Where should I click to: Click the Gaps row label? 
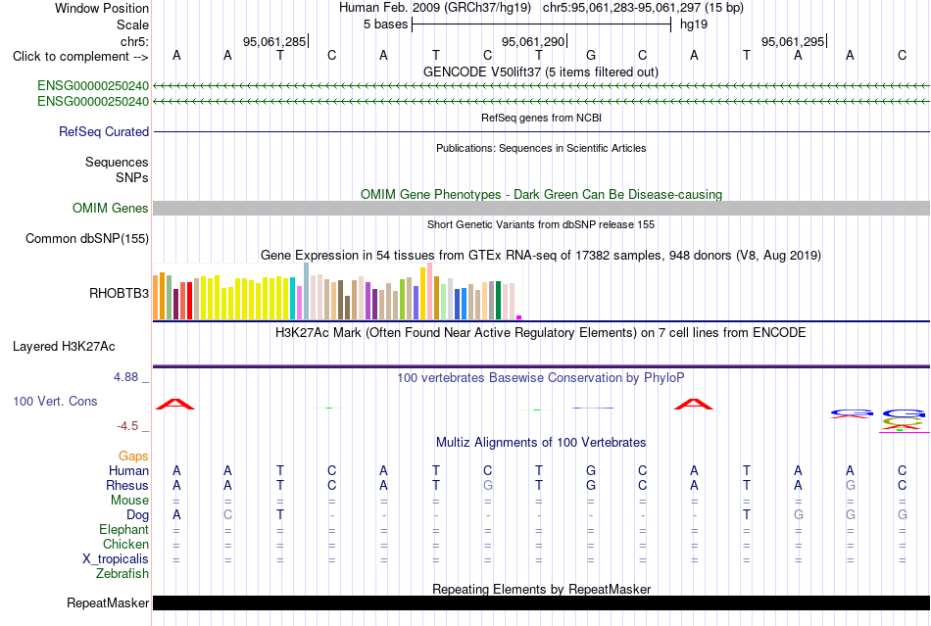[x=133, y=456]
